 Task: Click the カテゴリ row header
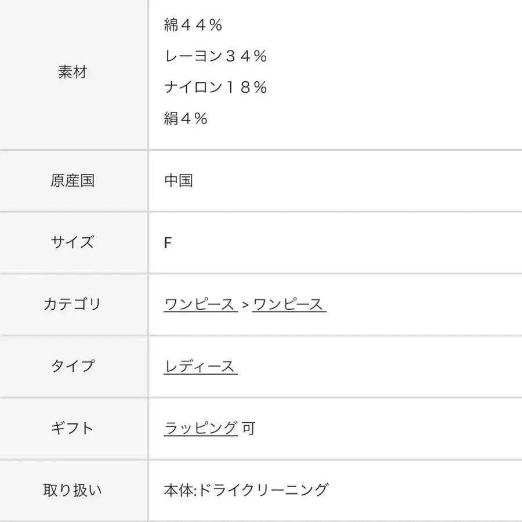71,304
